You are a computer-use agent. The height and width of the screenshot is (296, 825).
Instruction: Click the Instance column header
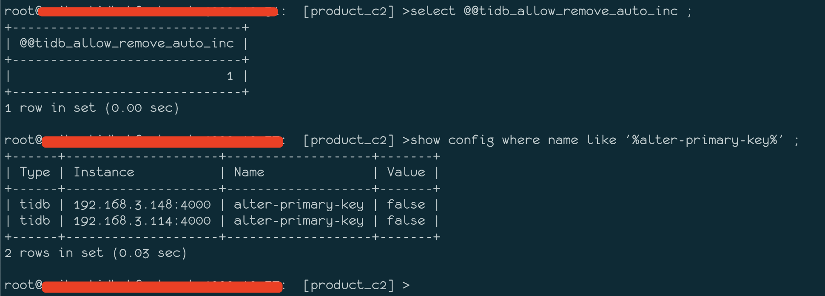(x=104, y=172)
